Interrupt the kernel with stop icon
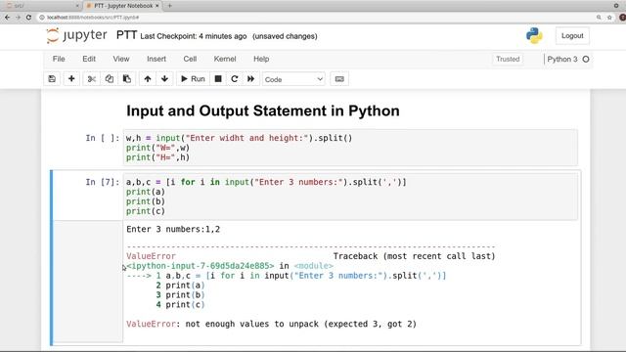The image size is (626, 352). point(218,79)
